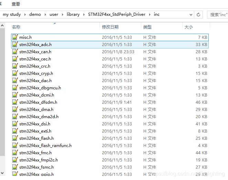Click date '2016/11/9 1:41' of dfsdm.h
228x180 pixels.
[117, 102]
